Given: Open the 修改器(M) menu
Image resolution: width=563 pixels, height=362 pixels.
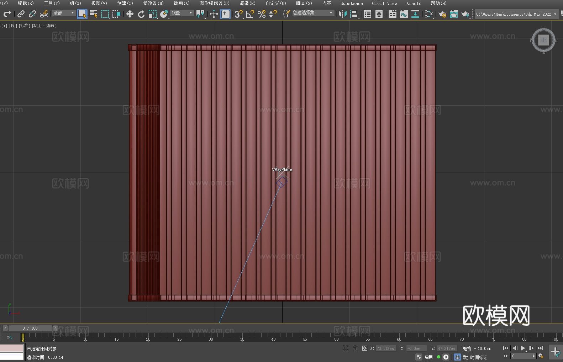Looking at the screenshot, I should pyautogui.click(x=153, y=3).
